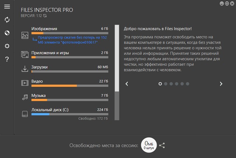The width and height of the screenshot is (236, 158).
Task: Open the hamburger menu
Action: click(x=7, y=7)
